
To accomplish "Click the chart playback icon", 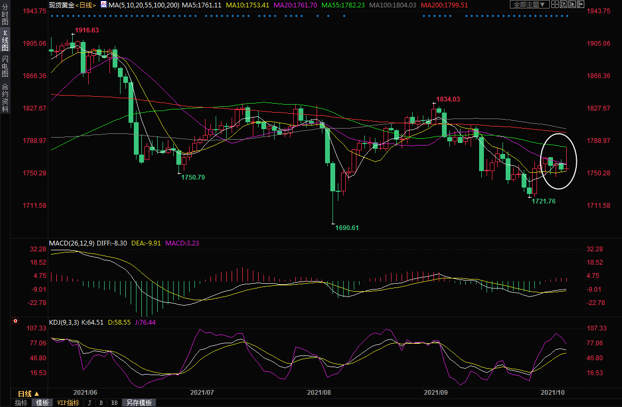I will pos(571,5).
